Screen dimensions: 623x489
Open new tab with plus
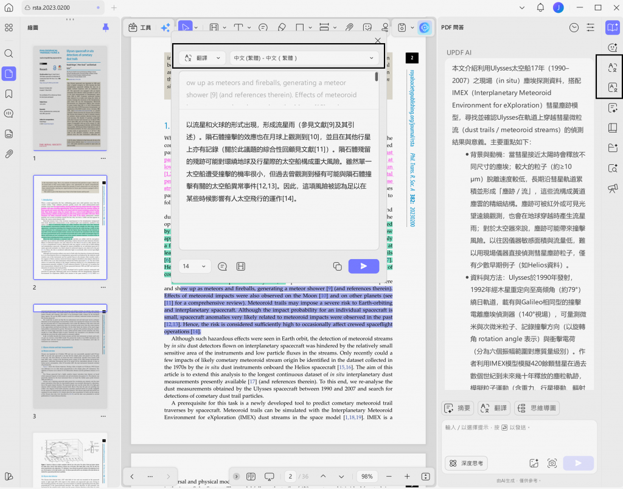tap(114, 7)
